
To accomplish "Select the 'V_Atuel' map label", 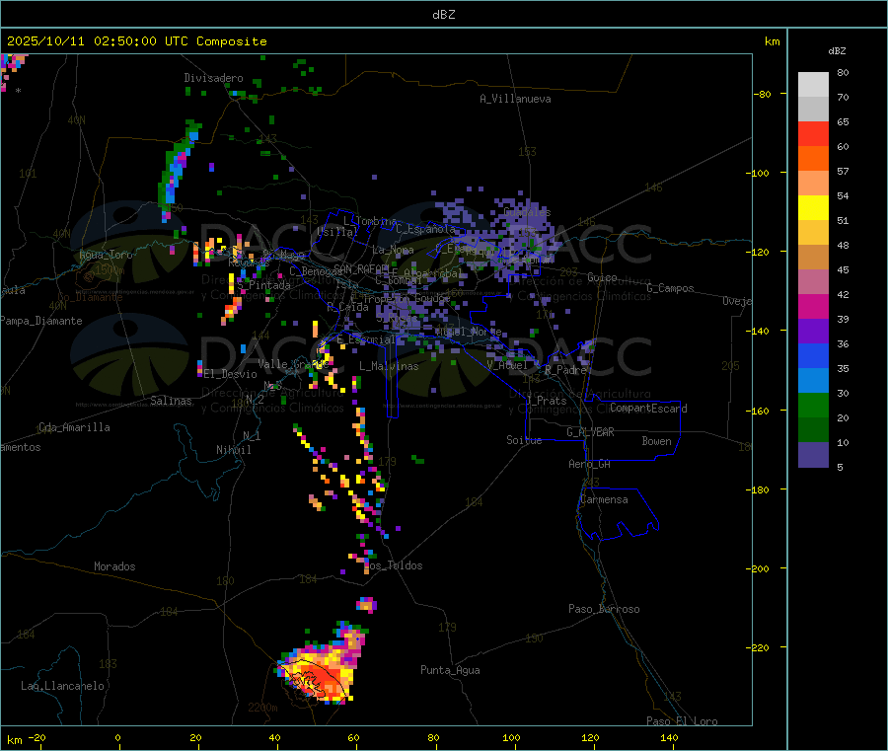I will (507, 365).
